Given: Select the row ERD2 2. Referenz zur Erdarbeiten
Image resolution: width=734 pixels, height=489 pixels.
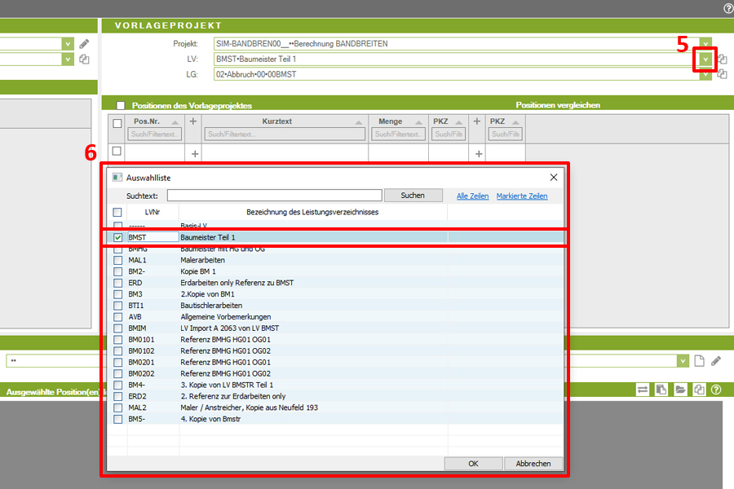Looking at the screenshot, I should point(335,396).
